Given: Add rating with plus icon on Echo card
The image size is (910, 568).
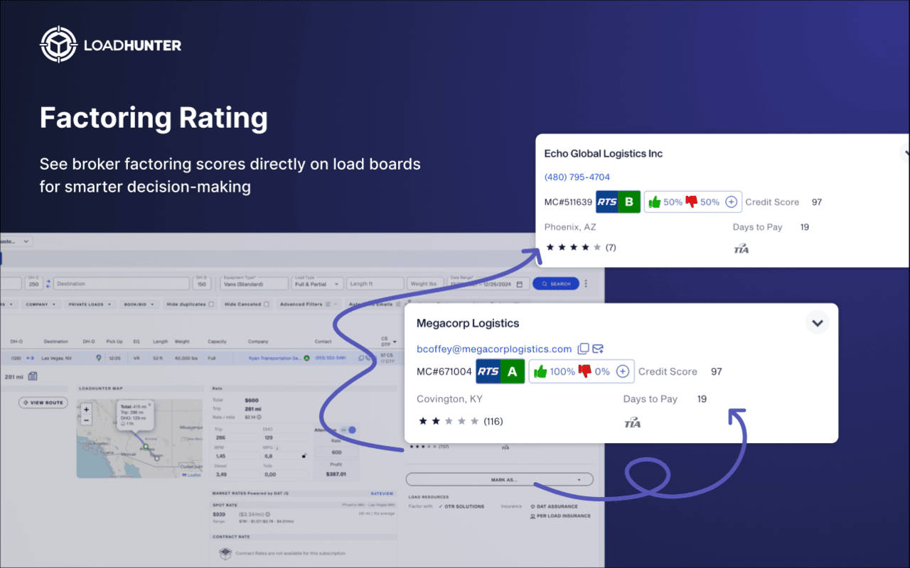Looking at the screenshot, I should pyautogui.click(x=732, y=202).
